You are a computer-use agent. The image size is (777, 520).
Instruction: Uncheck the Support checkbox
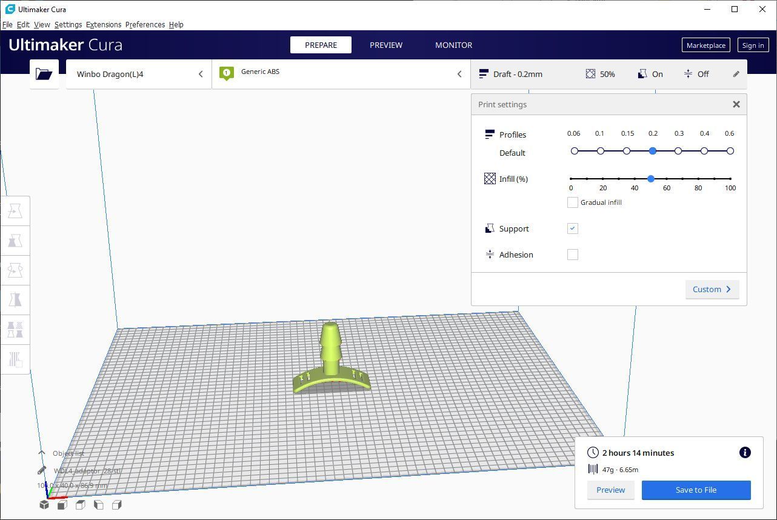(x=572, y=228)
